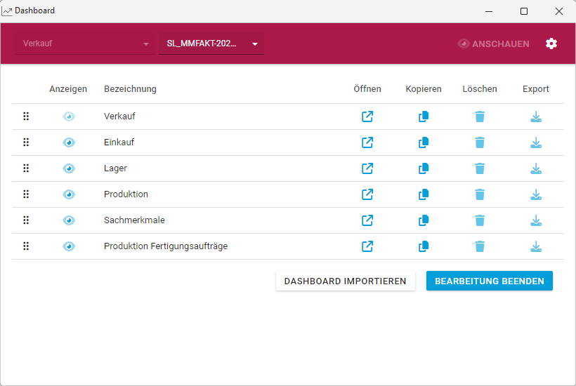Click the Anschauen button in header

click(x=493, y=44)
